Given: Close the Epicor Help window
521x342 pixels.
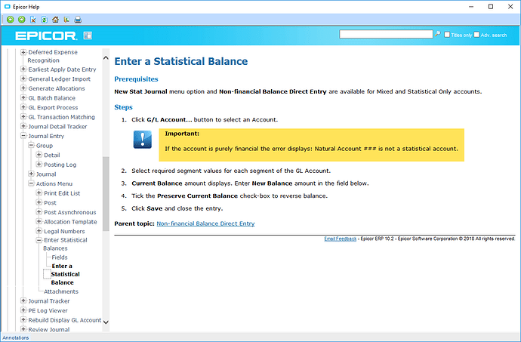Looking at the screenshot, I should (510, 7).
